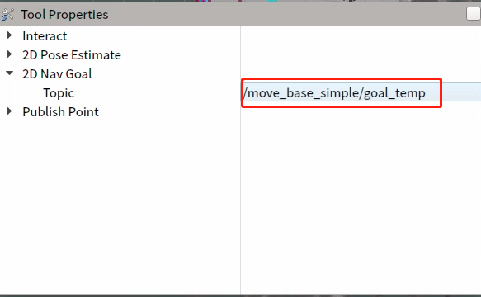The width and height of the screenshot is (481, 297).
Task: Click the divider between name and value columns
Action: pos(241,159)
